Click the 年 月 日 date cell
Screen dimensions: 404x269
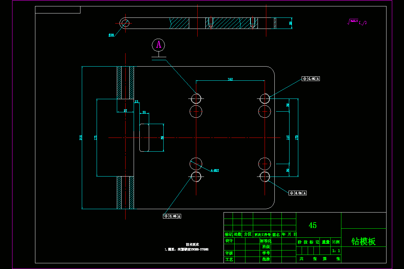(289, 234)
